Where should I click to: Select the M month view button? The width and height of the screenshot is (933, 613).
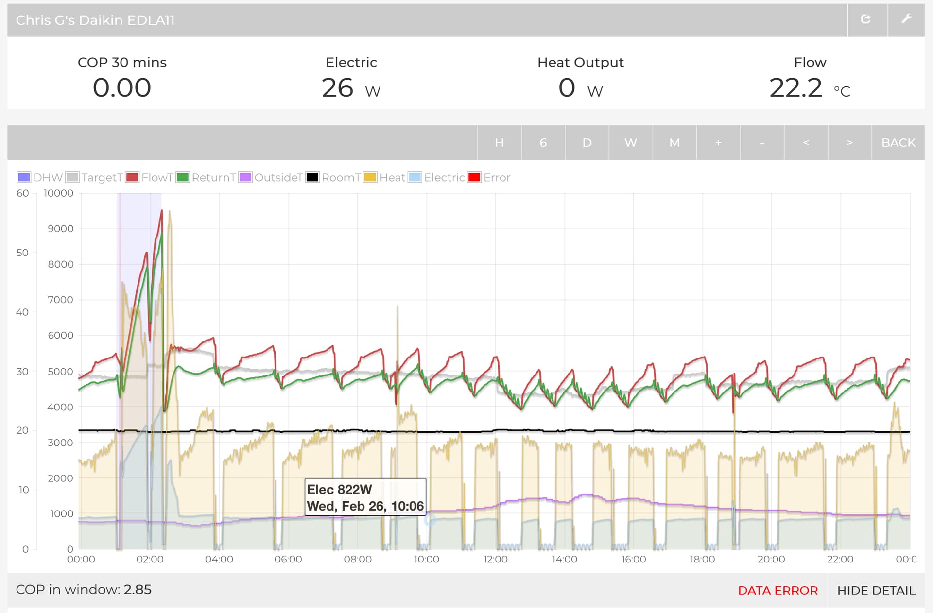pos(674,142)
